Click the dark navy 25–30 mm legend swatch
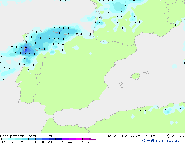 [59, 139]
